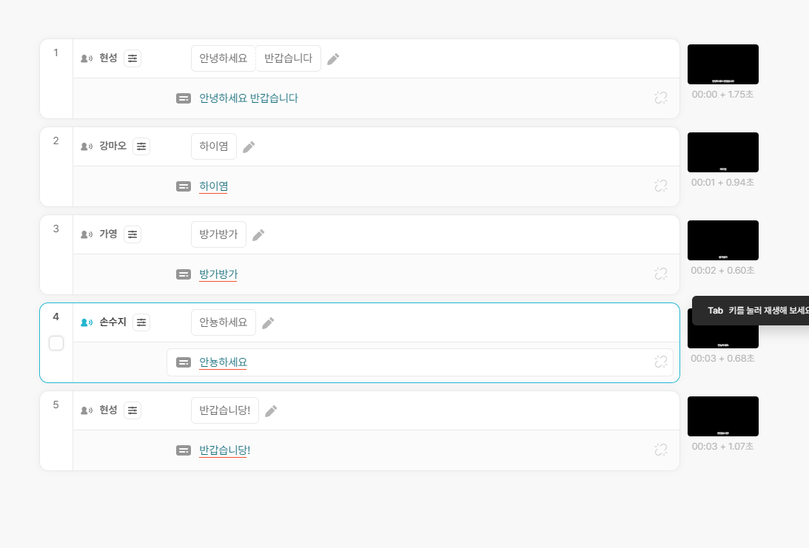Select the 반갑습니당! word chip in row 5
Screen dimensions: 809x548
pos(225,410)
